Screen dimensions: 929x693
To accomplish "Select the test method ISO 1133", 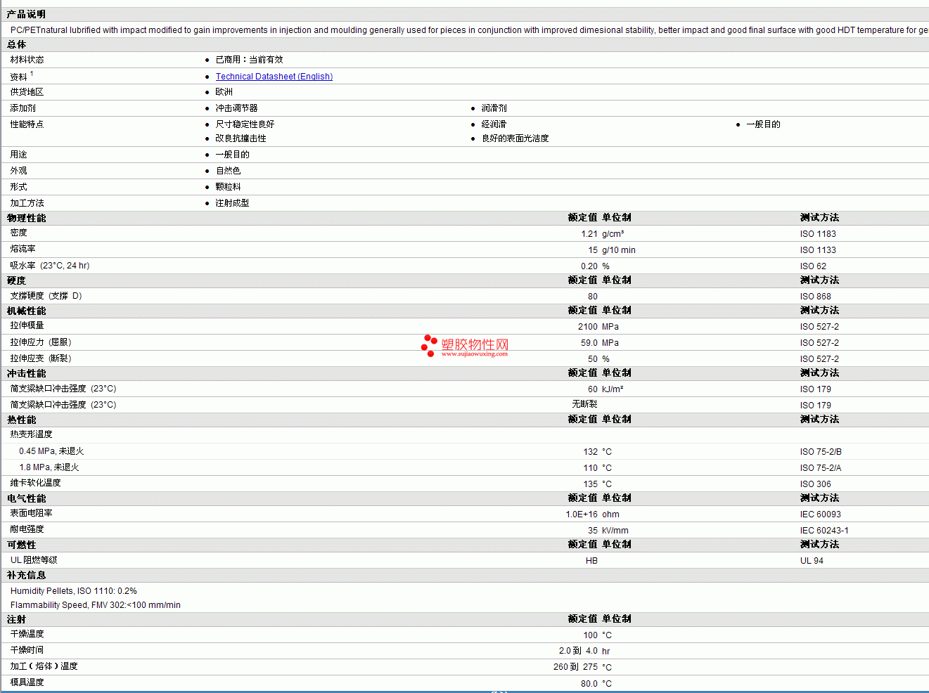I will point(818,250).
